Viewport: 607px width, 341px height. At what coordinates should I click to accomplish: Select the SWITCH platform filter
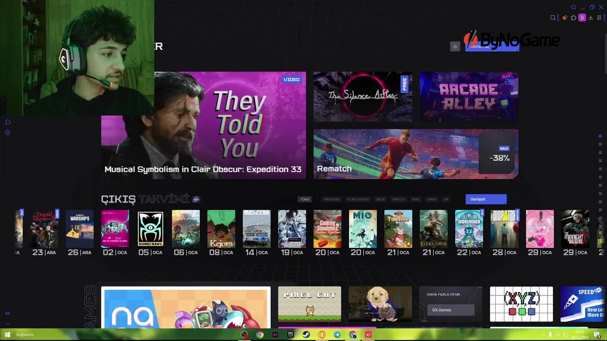click(398, 199)
